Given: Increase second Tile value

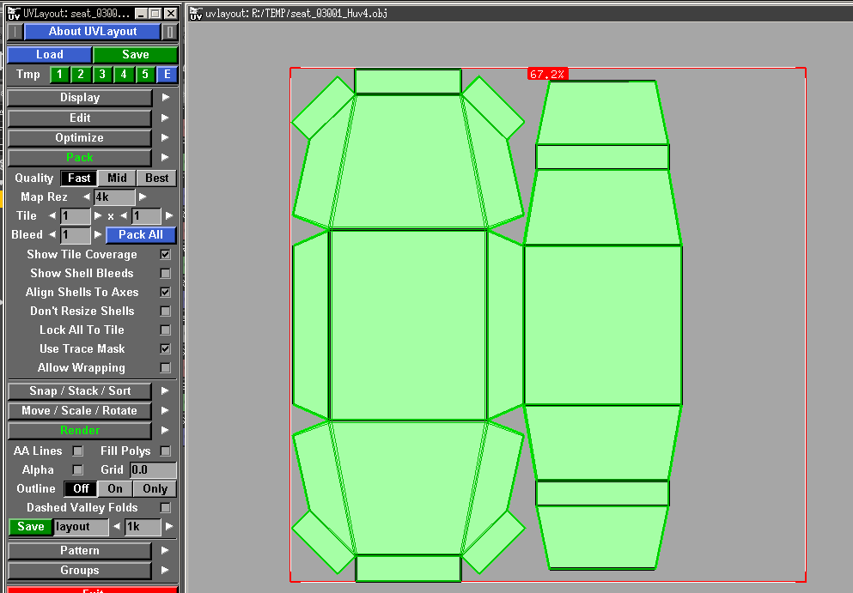Looking at the screenshot, I should (x=169, y=215).
